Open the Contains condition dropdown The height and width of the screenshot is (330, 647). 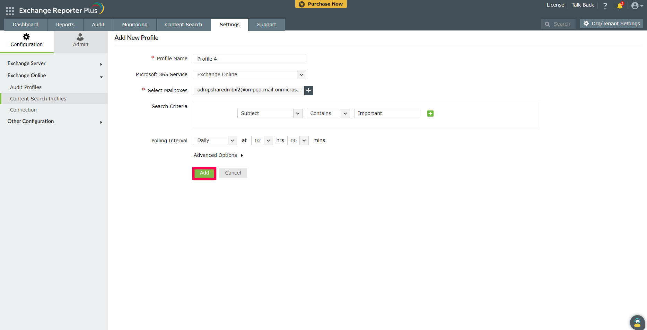[328, 114]
